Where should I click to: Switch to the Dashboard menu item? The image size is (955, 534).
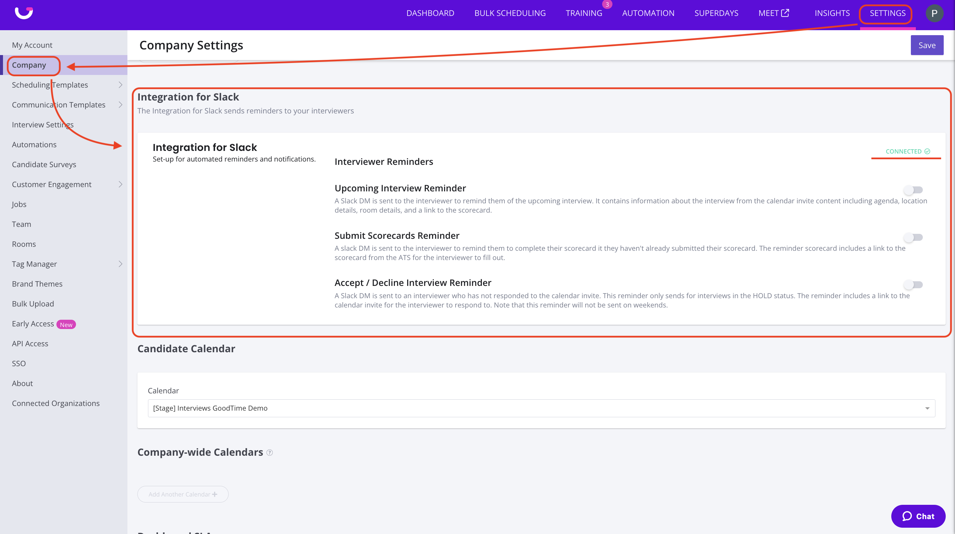pyautogui.click(x=430, y=13)
